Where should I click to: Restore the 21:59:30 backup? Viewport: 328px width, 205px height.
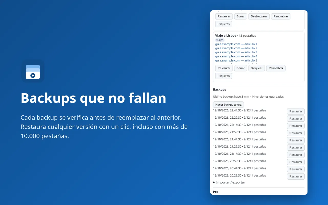tap(296, 133)
